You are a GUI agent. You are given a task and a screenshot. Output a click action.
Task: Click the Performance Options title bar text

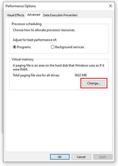(21, 6)
